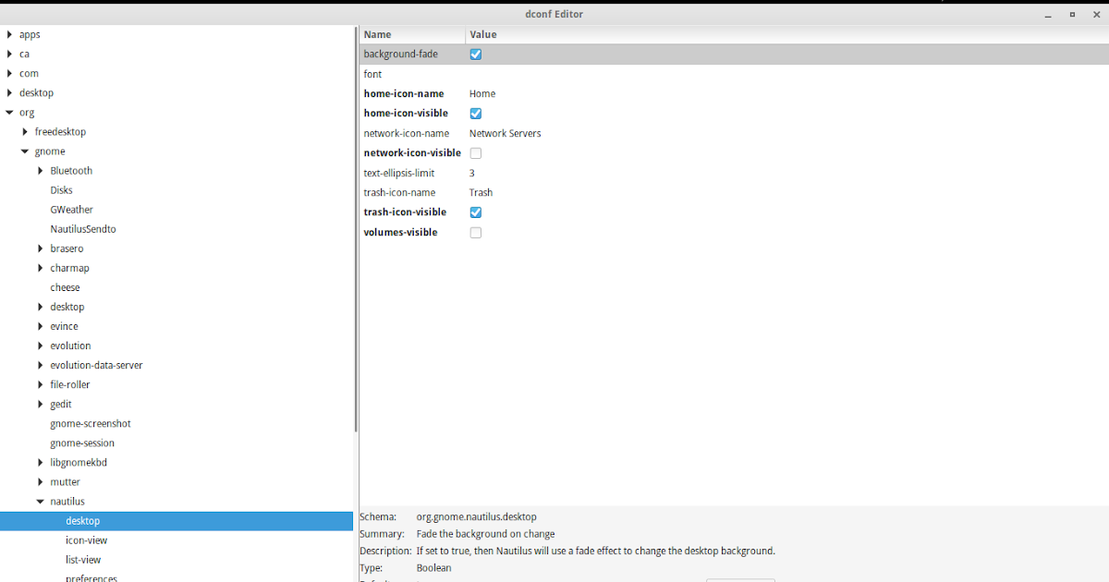Select the gnome-session tree item
The width and height of the screenshot is (1109, 582).
(82, 443)
